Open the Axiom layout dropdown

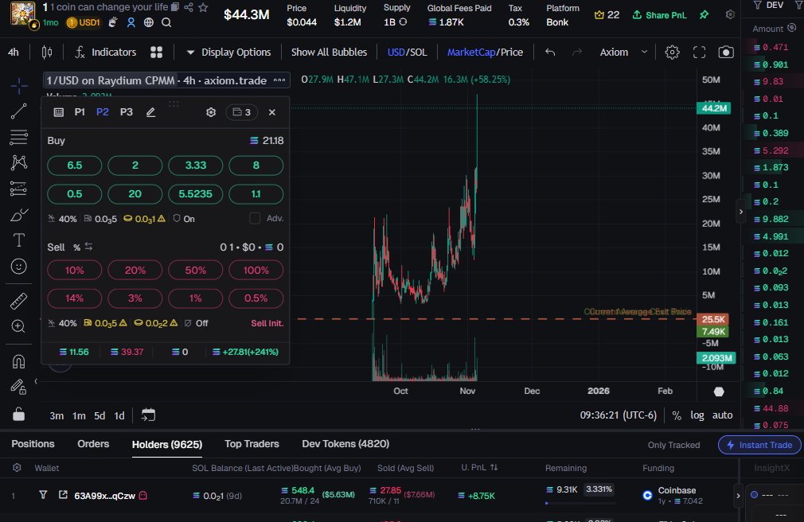623,53
